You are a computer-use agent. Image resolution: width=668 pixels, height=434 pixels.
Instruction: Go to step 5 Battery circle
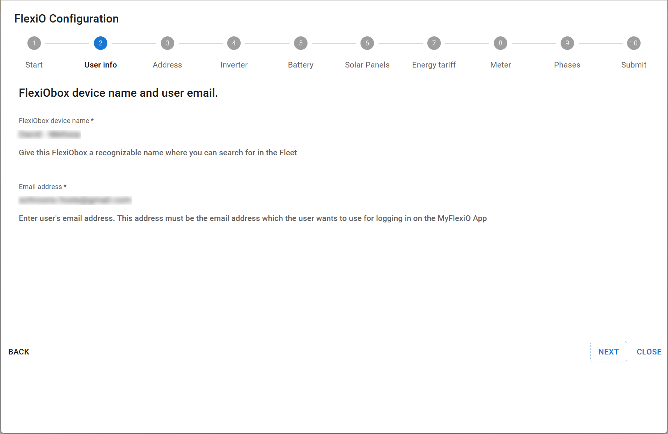coord(300,43)
